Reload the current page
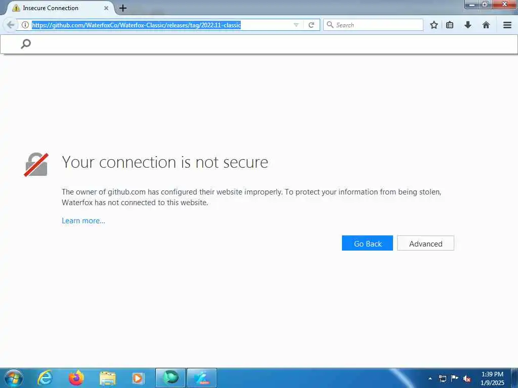 click(x=311, y=25)
